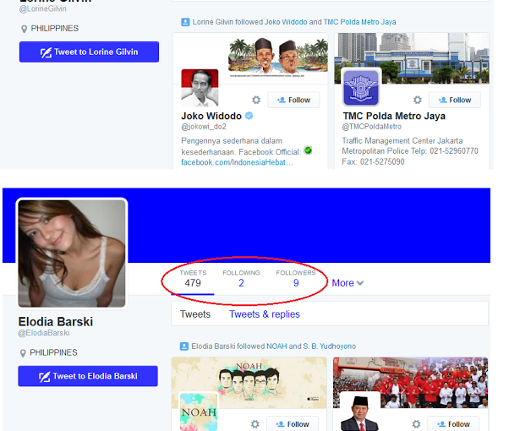The image size is (509, 431).
Task: Click @LorineGilvin handle
Action: [43, 8]
